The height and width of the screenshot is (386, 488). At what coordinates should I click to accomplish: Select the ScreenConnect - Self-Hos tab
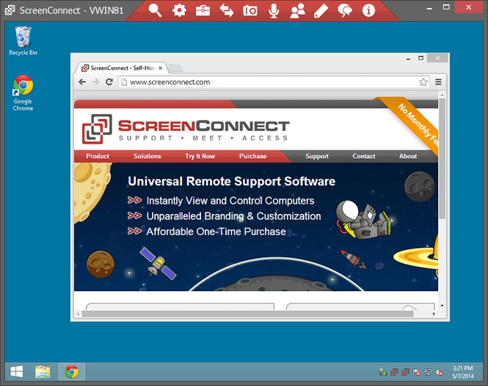click(x=122, y=68)
